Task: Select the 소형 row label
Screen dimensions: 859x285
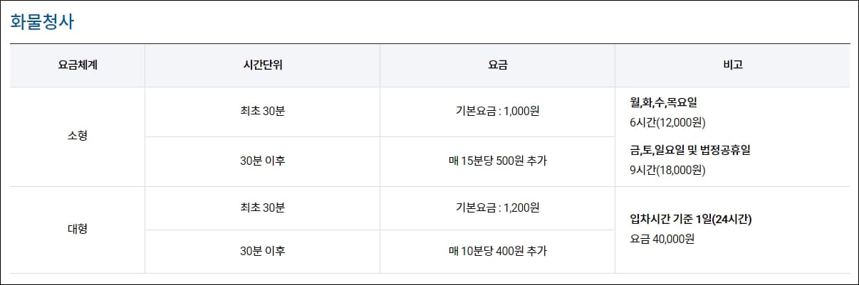Action: [78, 136]
